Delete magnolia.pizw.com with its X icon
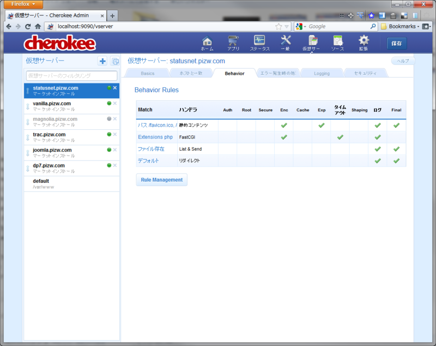The width and height of the screenshot is (436, 346). [x=115, y=119]
